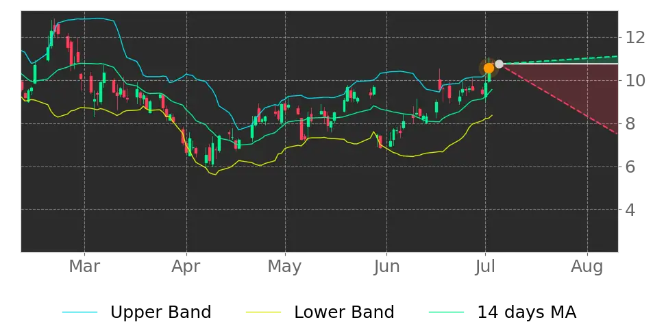Click the green 14 days MA legend line
The image size is (666, 333).
447,312
